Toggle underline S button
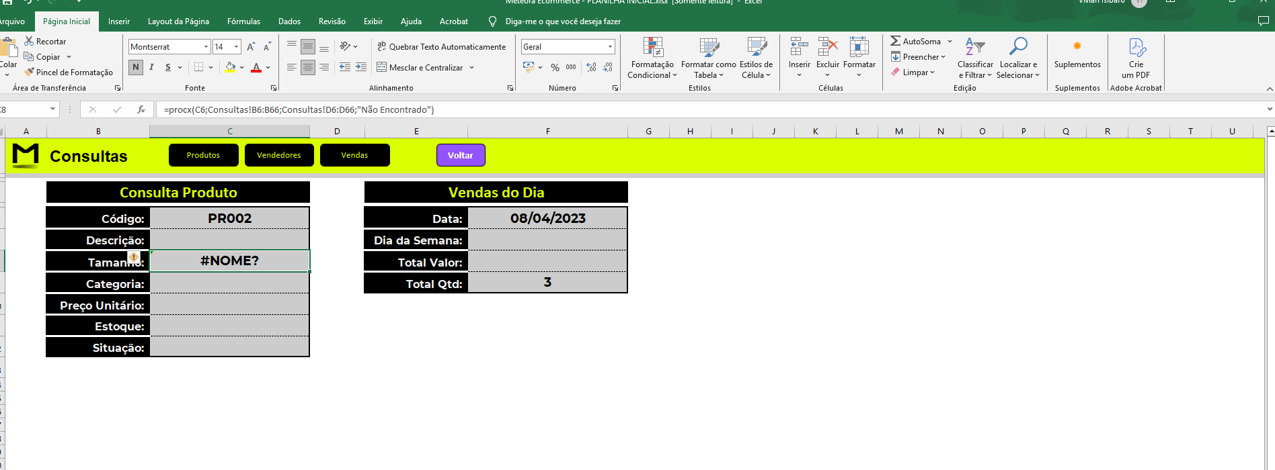This screenshot has height=470, width=1275. point(168,67)
